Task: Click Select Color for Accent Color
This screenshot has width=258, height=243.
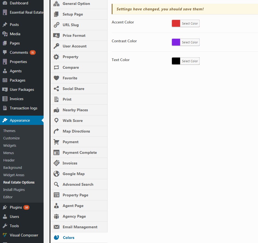Action: tap(190, 23)
